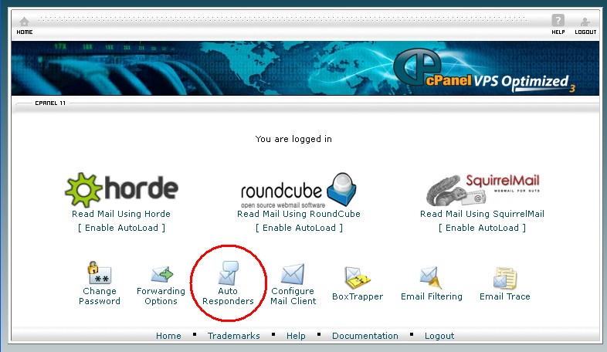Screen dimensions: 607x352
Task: Enable AutoLoad for SquirrelMail
Action: point(482,228)
